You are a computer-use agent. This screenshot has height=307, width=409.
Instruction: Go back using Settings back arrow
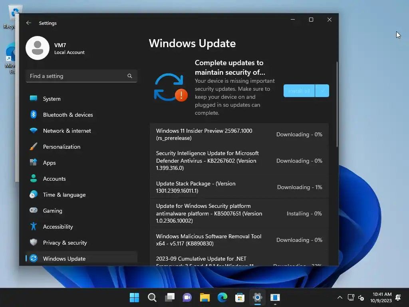(29, 23)
